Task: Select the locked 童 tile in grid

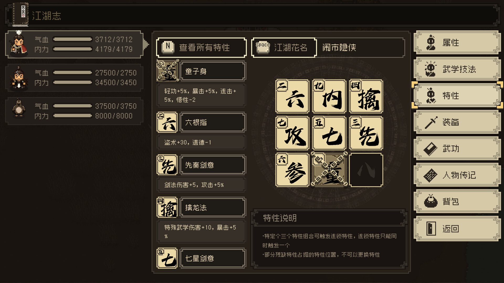Action: (329, 170)
